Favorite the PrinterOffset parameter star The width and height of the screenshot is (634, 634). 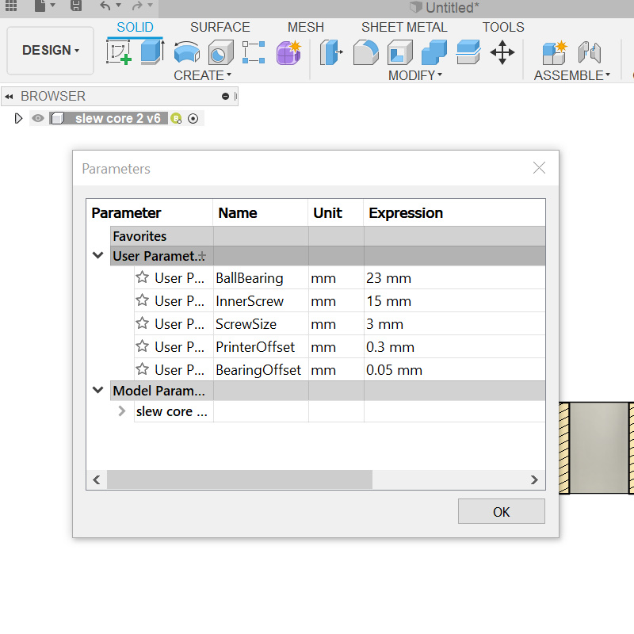click(143, 346)
